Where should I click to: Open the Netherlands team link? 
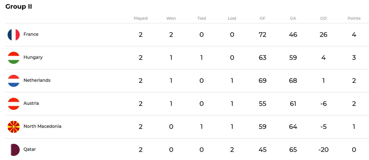coord(37,80)
